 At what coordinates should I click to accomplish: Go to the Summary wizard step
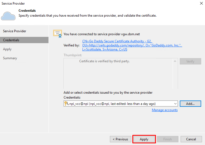10,58
